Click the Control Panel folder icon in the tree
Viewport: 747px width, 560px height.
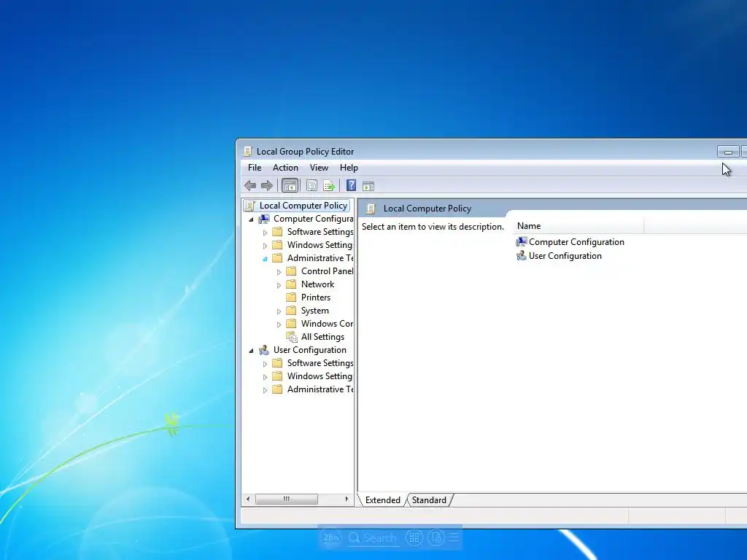coord(291,271)
